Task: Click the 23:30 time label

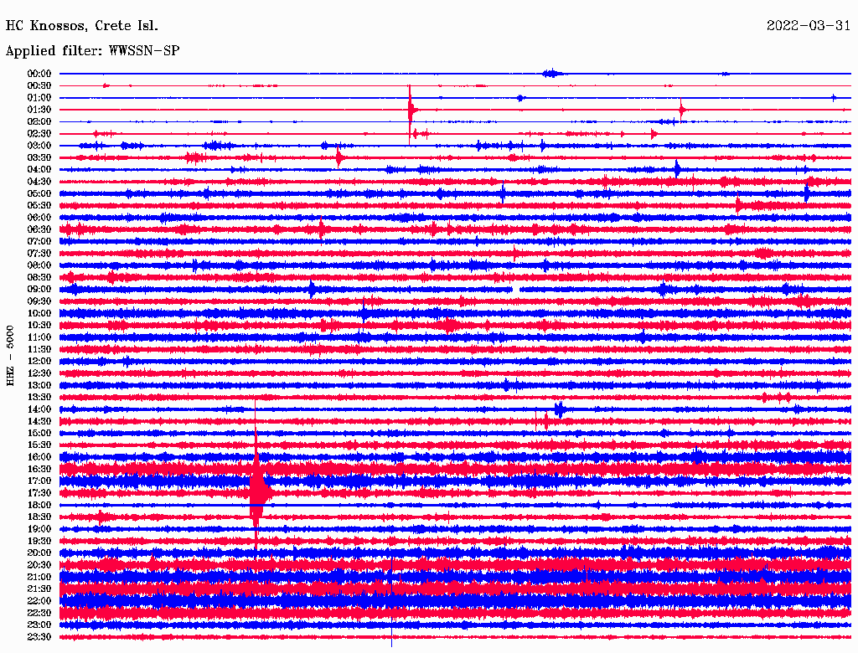Action: pos(39,636)
